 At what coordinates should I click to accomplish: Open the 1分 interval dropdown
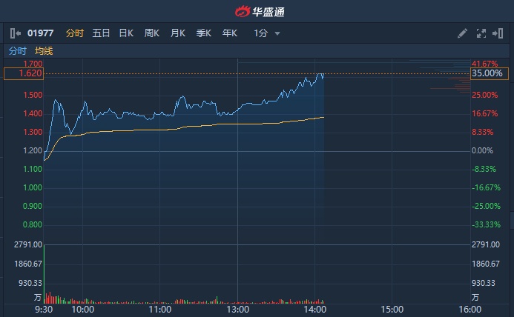(x=267, y=33)
